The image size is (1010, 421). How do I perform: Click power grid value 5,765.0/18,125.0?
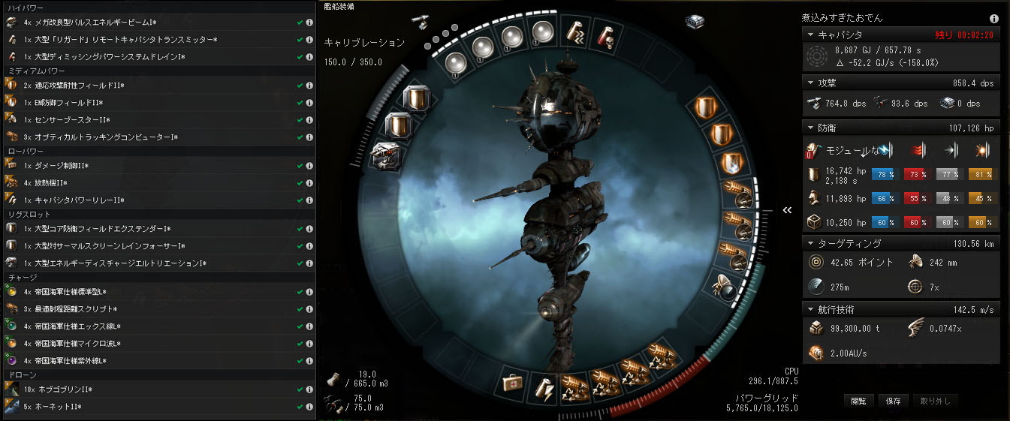coord(762,408)
